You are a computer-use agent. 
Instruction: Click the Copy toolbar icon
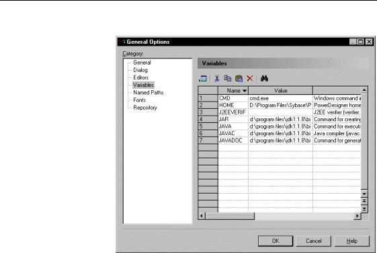pyautogui.click(x=227, y=79)
